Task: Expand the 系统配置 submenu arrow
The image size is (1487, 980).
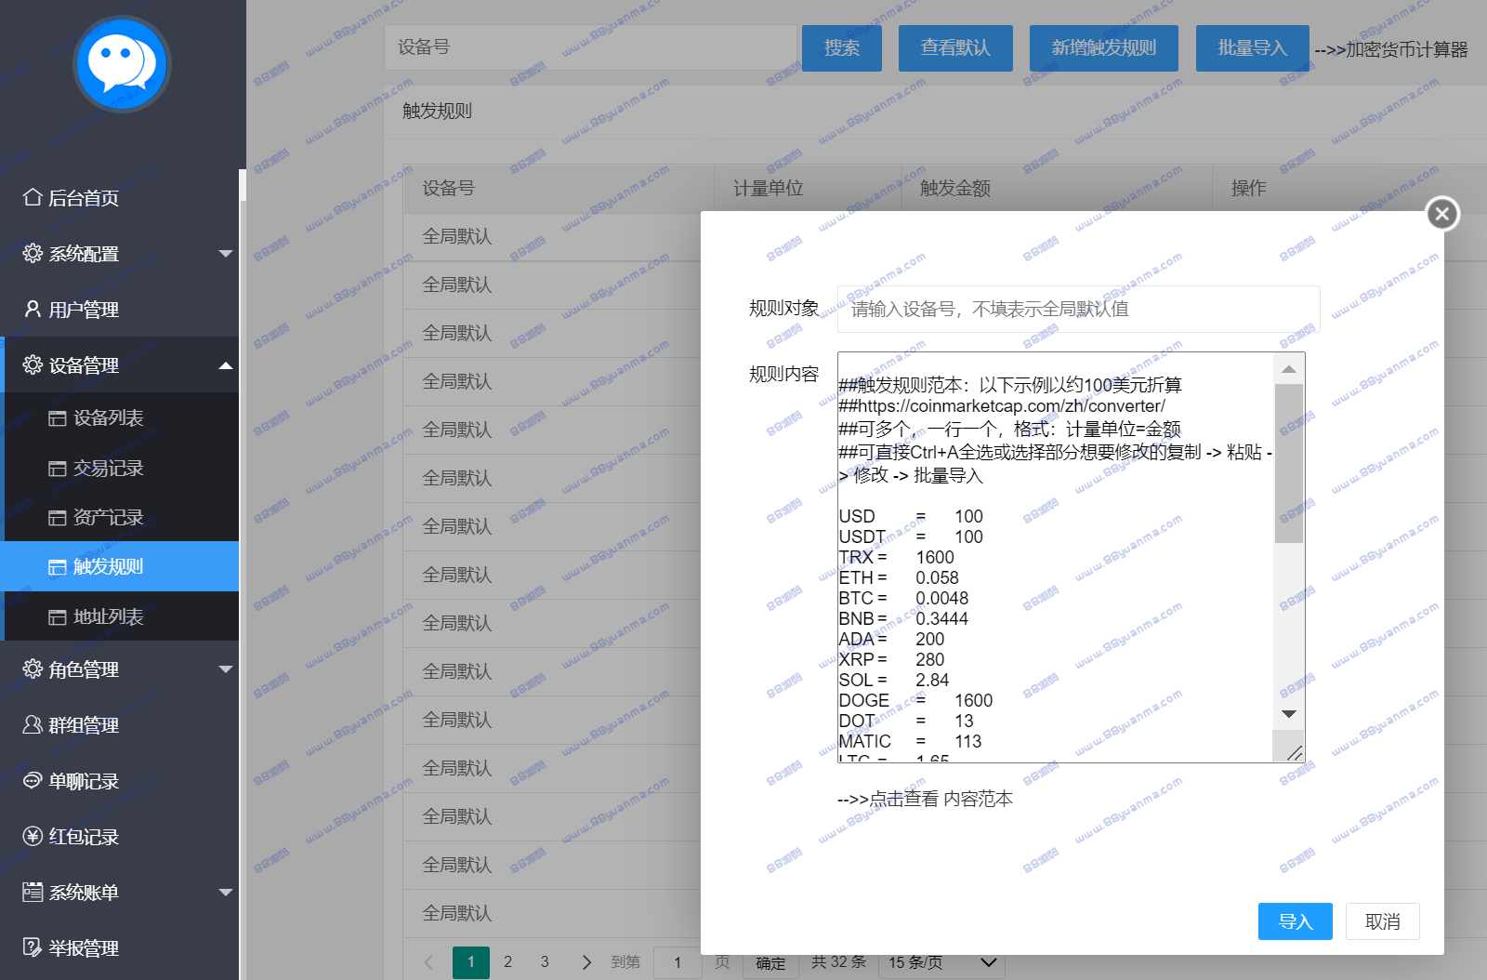Action: (x=225, y=254)
